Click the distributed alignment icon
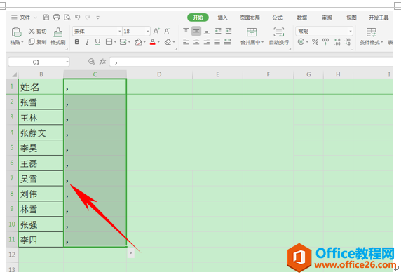Image resolution: width=401 pixels, height=277 pixels. point(227,41)
